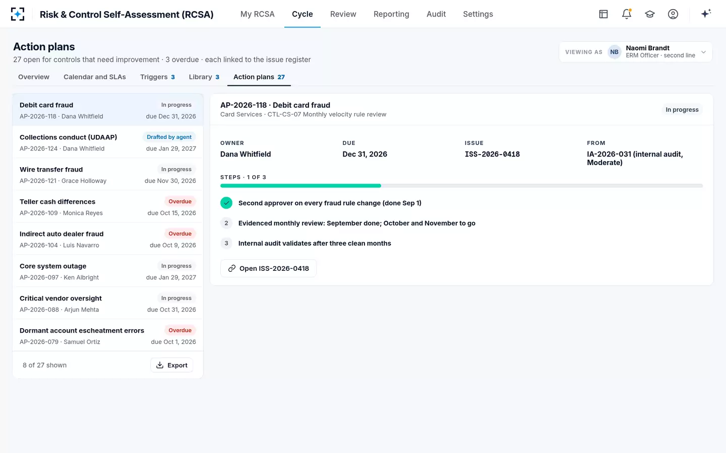Open the layout panel icon in header
The height and width of the screenshot is (453, 726).
[603, 14]
